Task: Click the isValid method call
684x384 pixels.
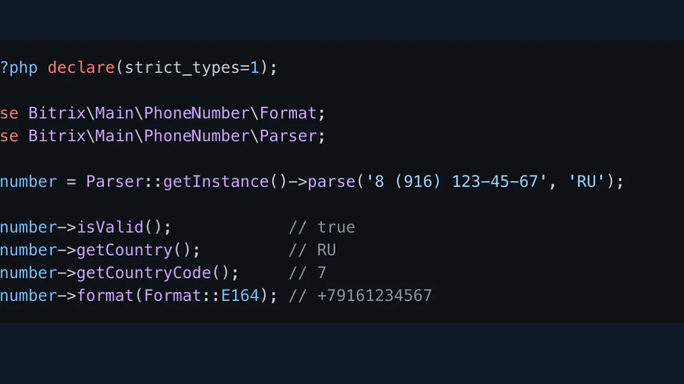Action: point(110,228)
